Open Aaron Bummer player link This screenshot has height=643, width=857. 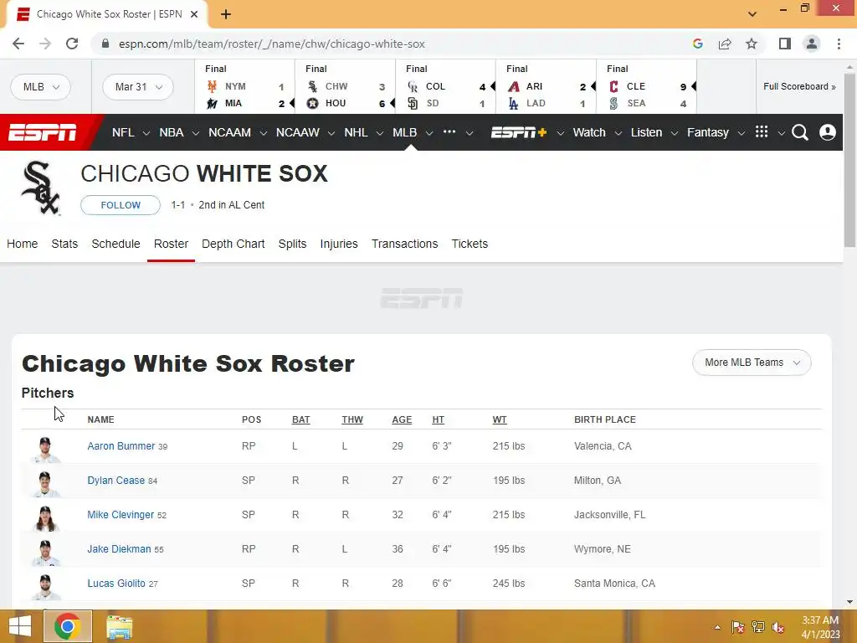[121, 445]
